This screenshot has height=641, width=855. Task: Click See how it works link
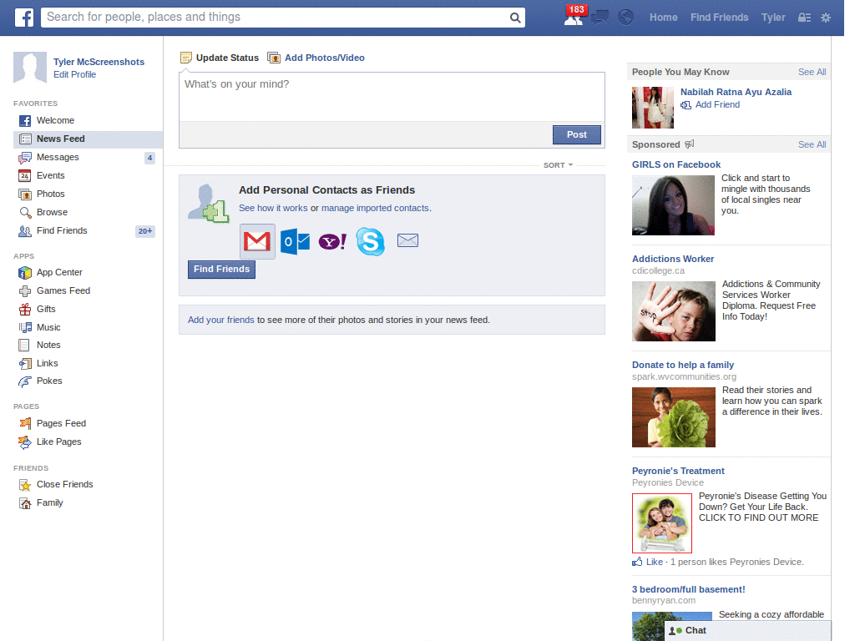[273, 208]
